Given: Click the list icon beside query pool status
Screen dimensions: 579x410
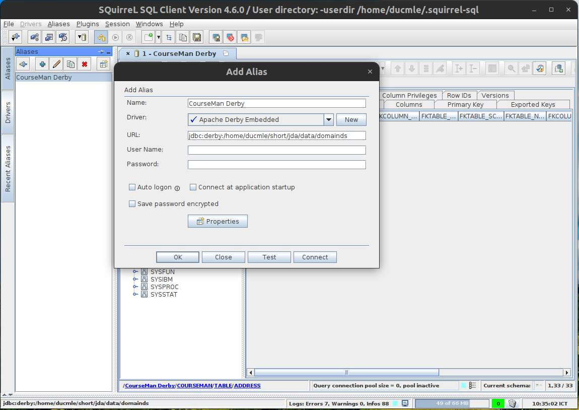Looking at the screenshot, I should (x=472, y=385).
